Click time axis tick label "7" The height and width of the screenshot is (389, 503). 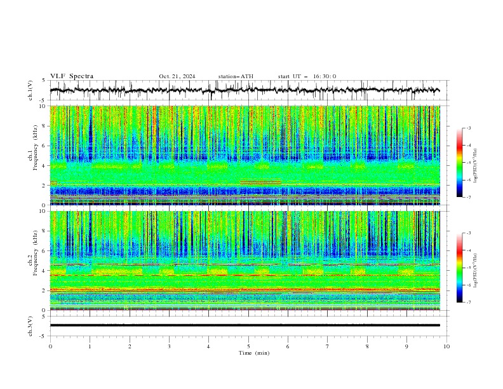point(328,346)
